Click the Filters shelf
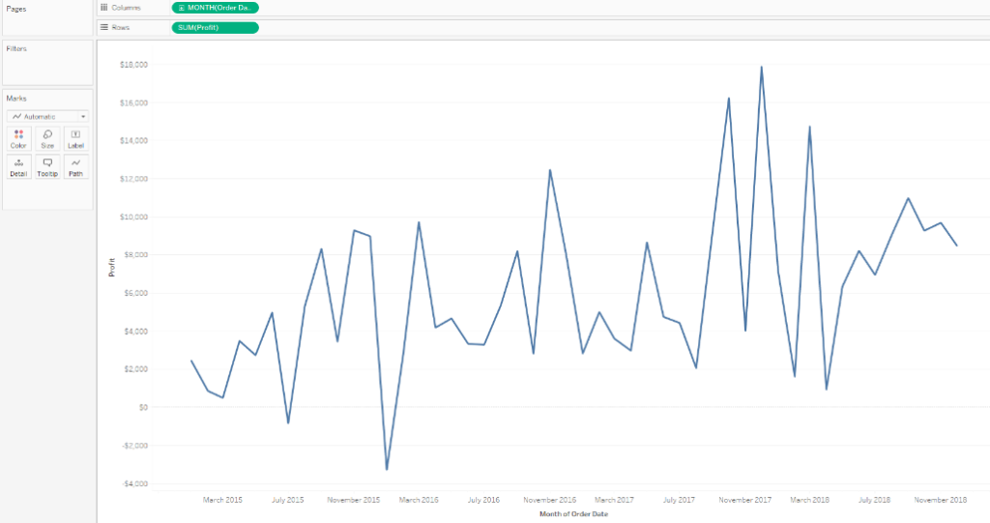 [x=47, y=63]
